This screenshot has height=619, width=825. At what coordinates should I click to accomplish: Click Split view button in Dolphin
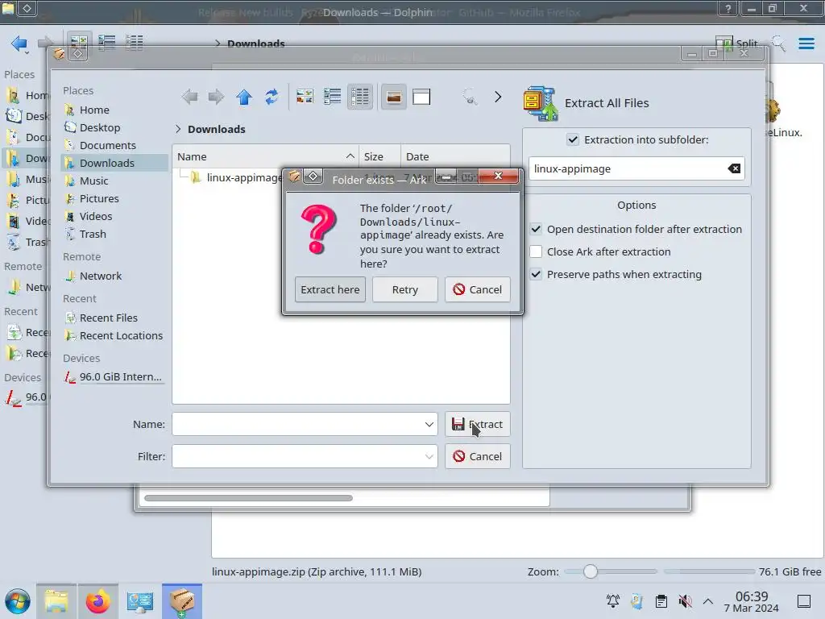[737, 44]
